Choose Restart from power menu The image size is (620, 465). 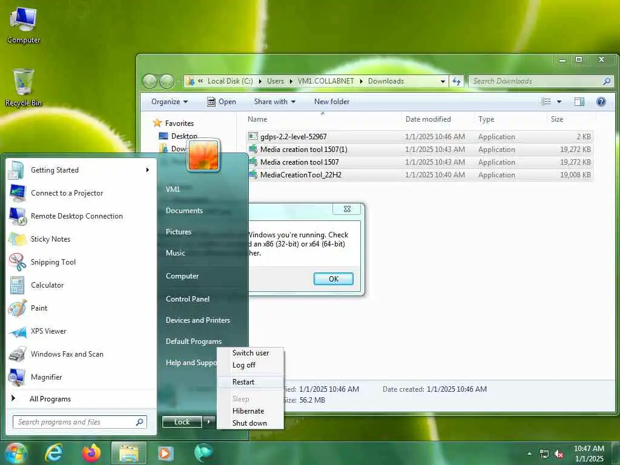pos(251,382)
